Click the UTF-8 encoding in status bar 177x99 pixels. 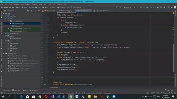159,93
